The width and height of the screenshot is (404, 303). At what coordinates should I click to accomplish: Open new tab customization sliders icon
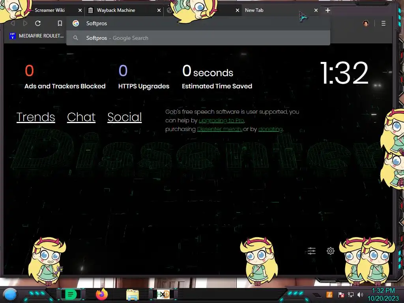pos(312,251)
